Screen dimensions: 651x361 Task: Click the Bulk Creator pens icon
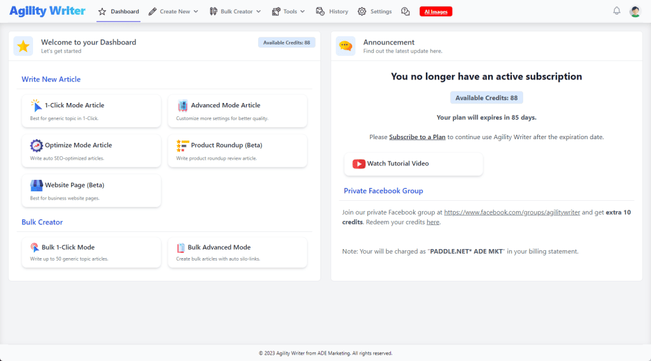[214, 11]
